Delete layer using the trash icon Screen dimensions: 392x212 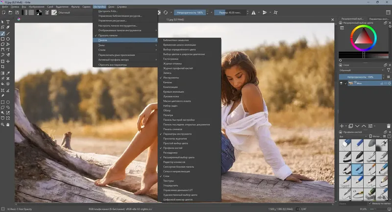point(388,126)
